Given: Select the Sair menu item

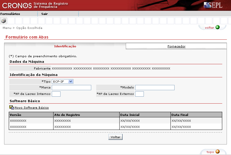Looking at the screenshot, I should coord(44,14).
